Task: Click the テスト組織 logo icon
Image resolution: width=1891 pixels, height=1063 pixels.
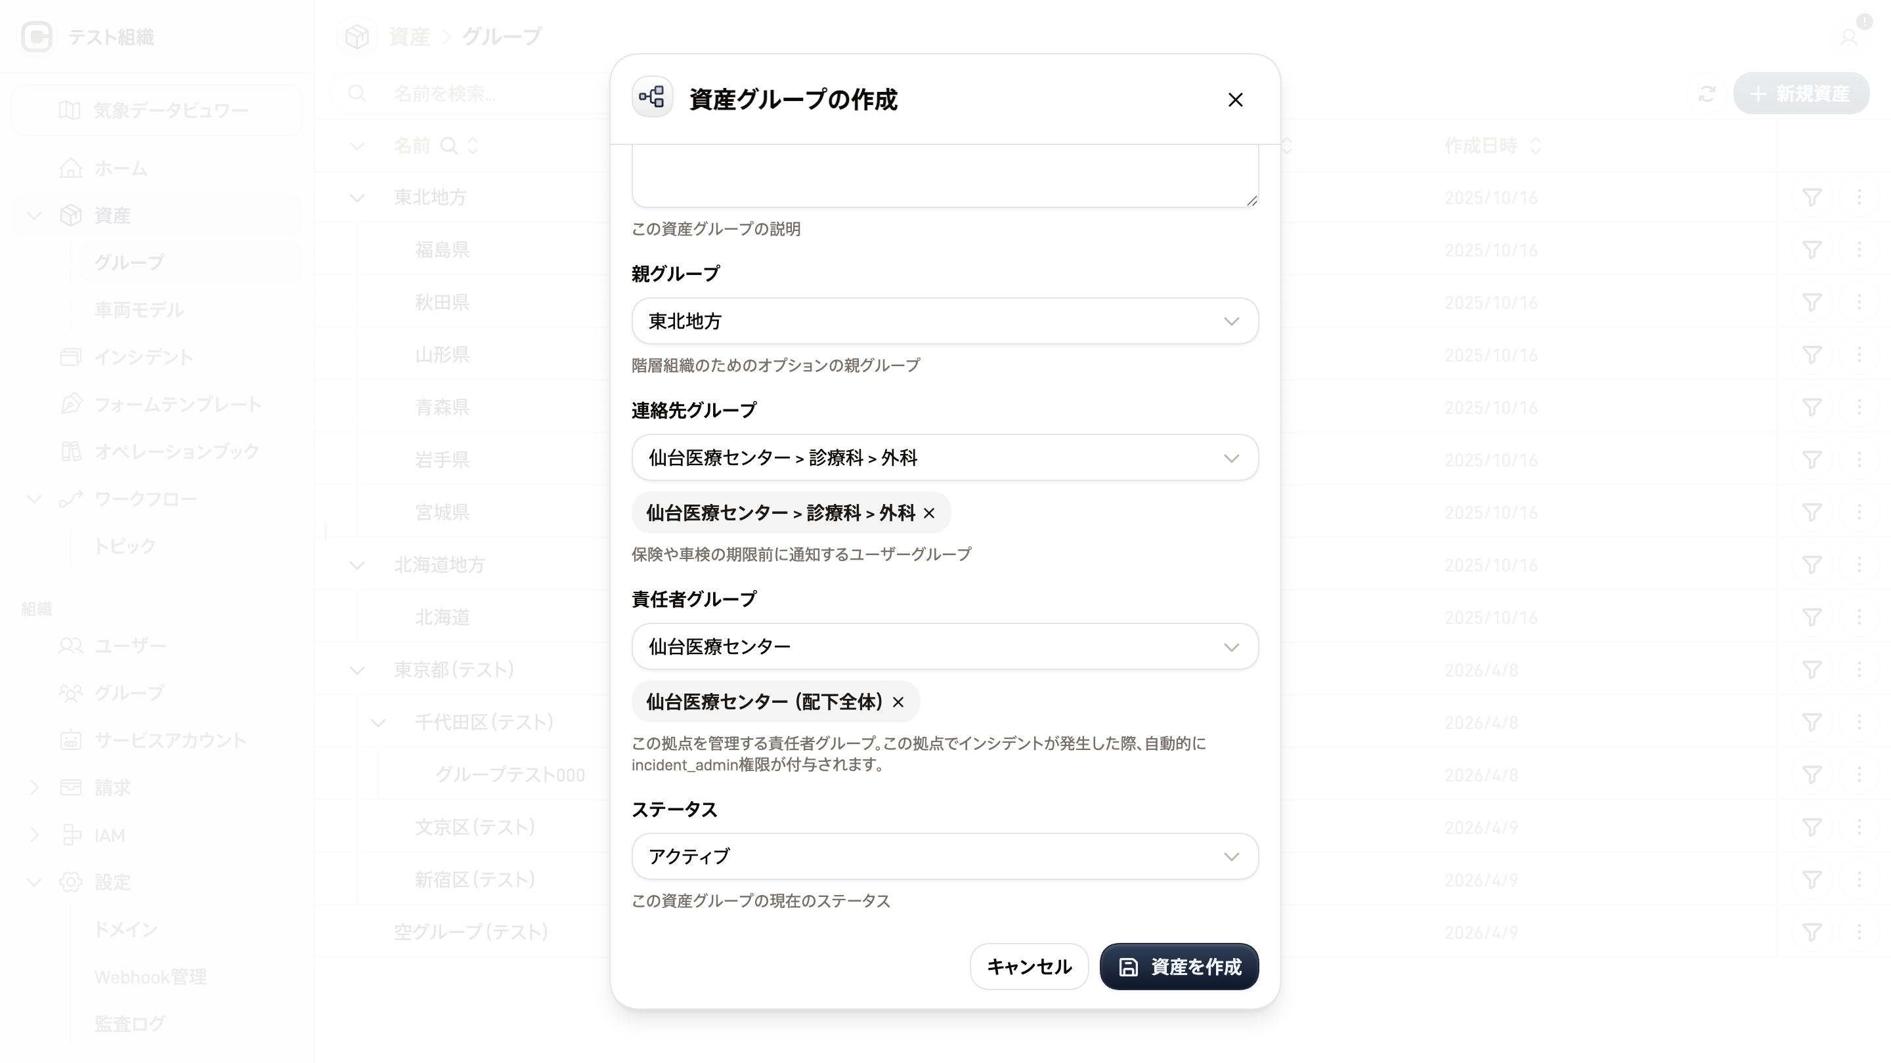Action: (37, 37)
